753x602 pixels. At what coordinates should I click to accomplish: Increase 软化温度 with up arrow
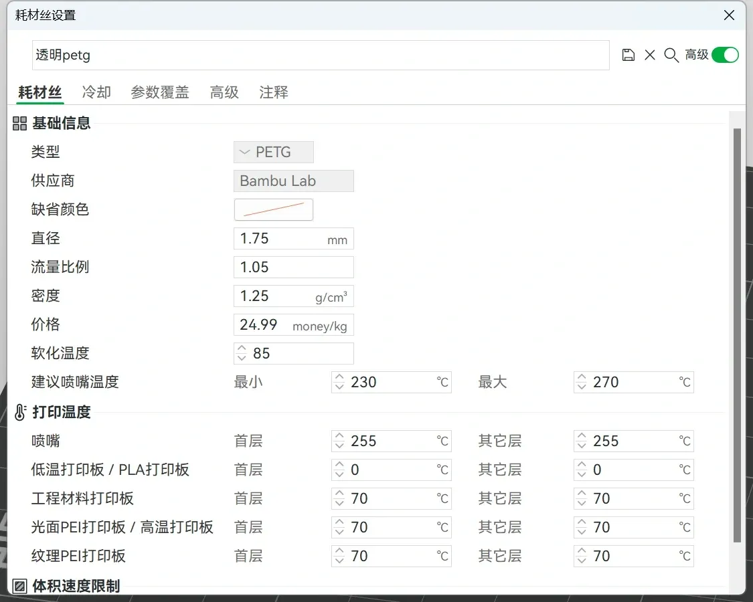click(x=242, y=348)
